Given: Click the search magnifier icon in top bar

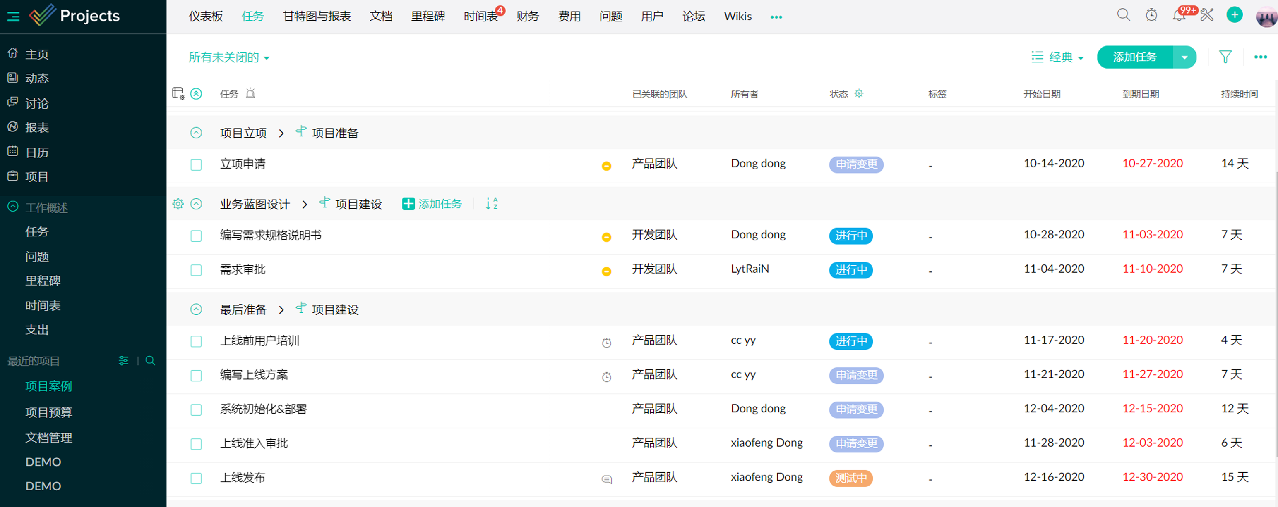Looking at the screenshot, I should click(1123, 15).
